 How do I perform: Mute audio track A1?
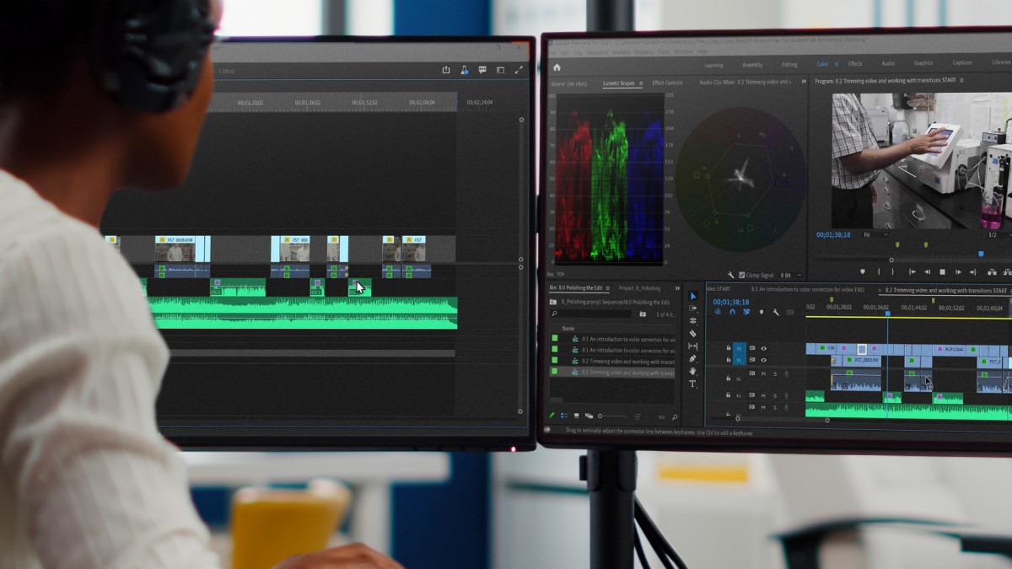click(763, 373)
